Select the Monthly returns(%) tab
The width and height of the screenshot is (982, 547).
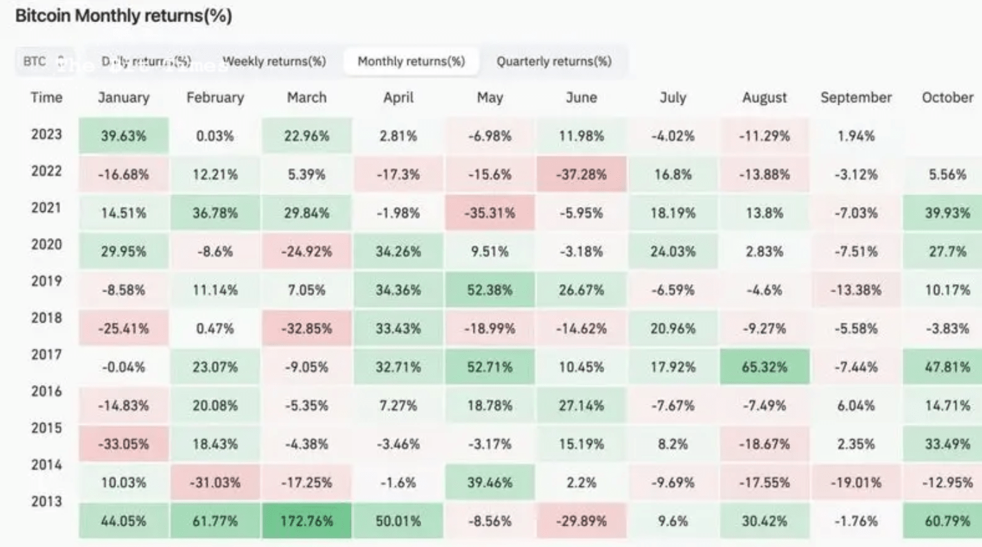tap(411, 61)
